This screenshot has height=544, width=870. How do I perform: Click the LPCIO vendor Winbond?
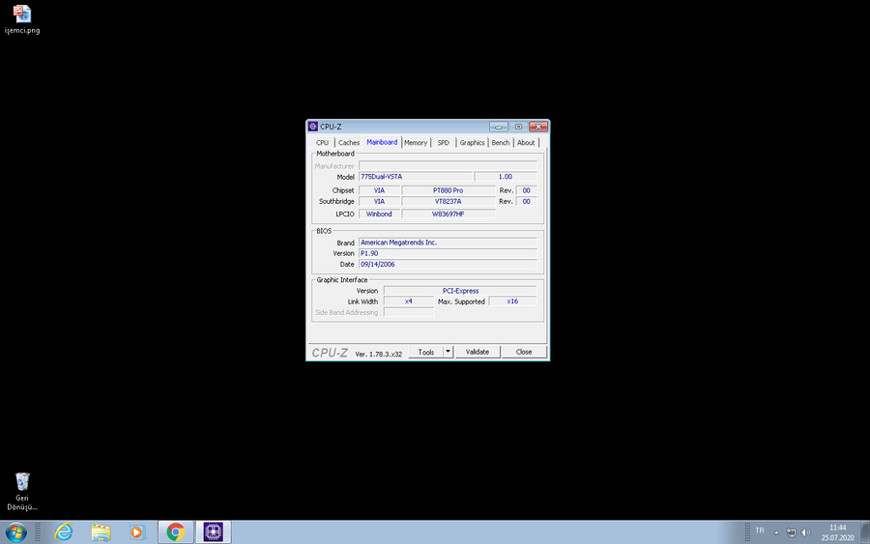point(379,215)
